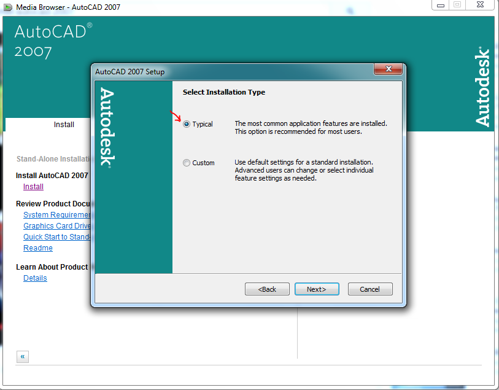Image resolution: width=499 pixels, height=390 pixels.
Task: Click the 'Select Installation Type' heading
Action: click(x=224, y=92)
